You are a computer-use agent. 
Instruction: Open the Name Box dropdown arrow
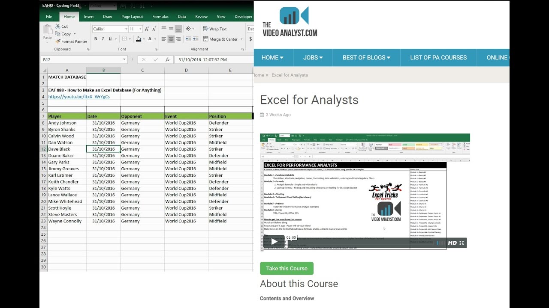tap(124, 60)
